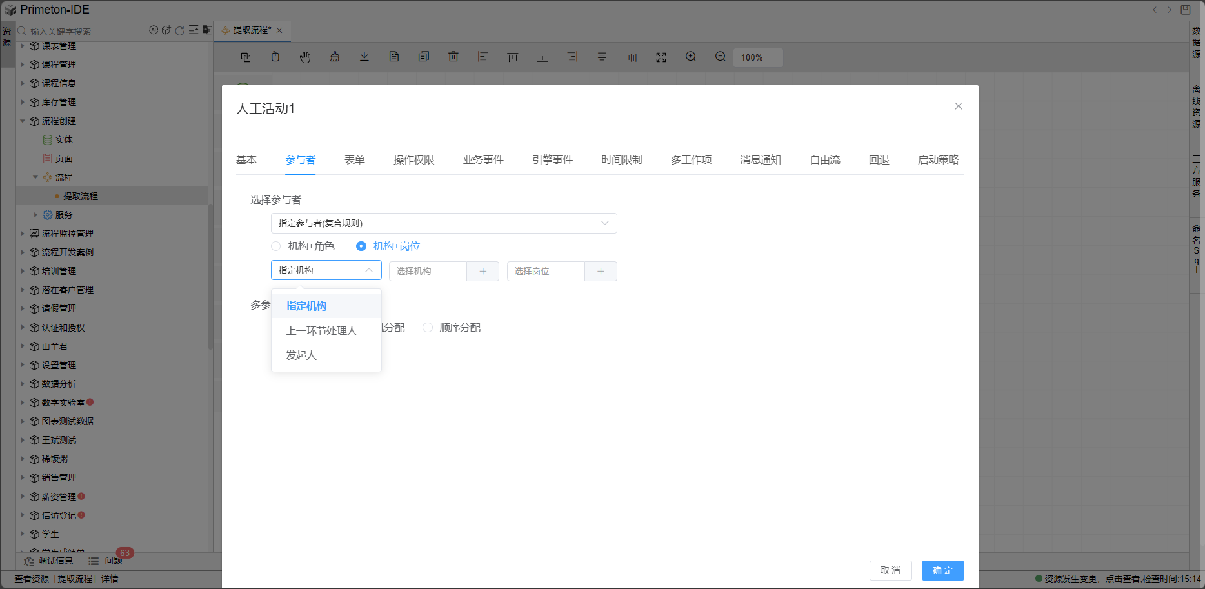Click the trash delete icon in toolbar
The height and width of the screenshot is (589, 1205).
[x=453, y=57]
